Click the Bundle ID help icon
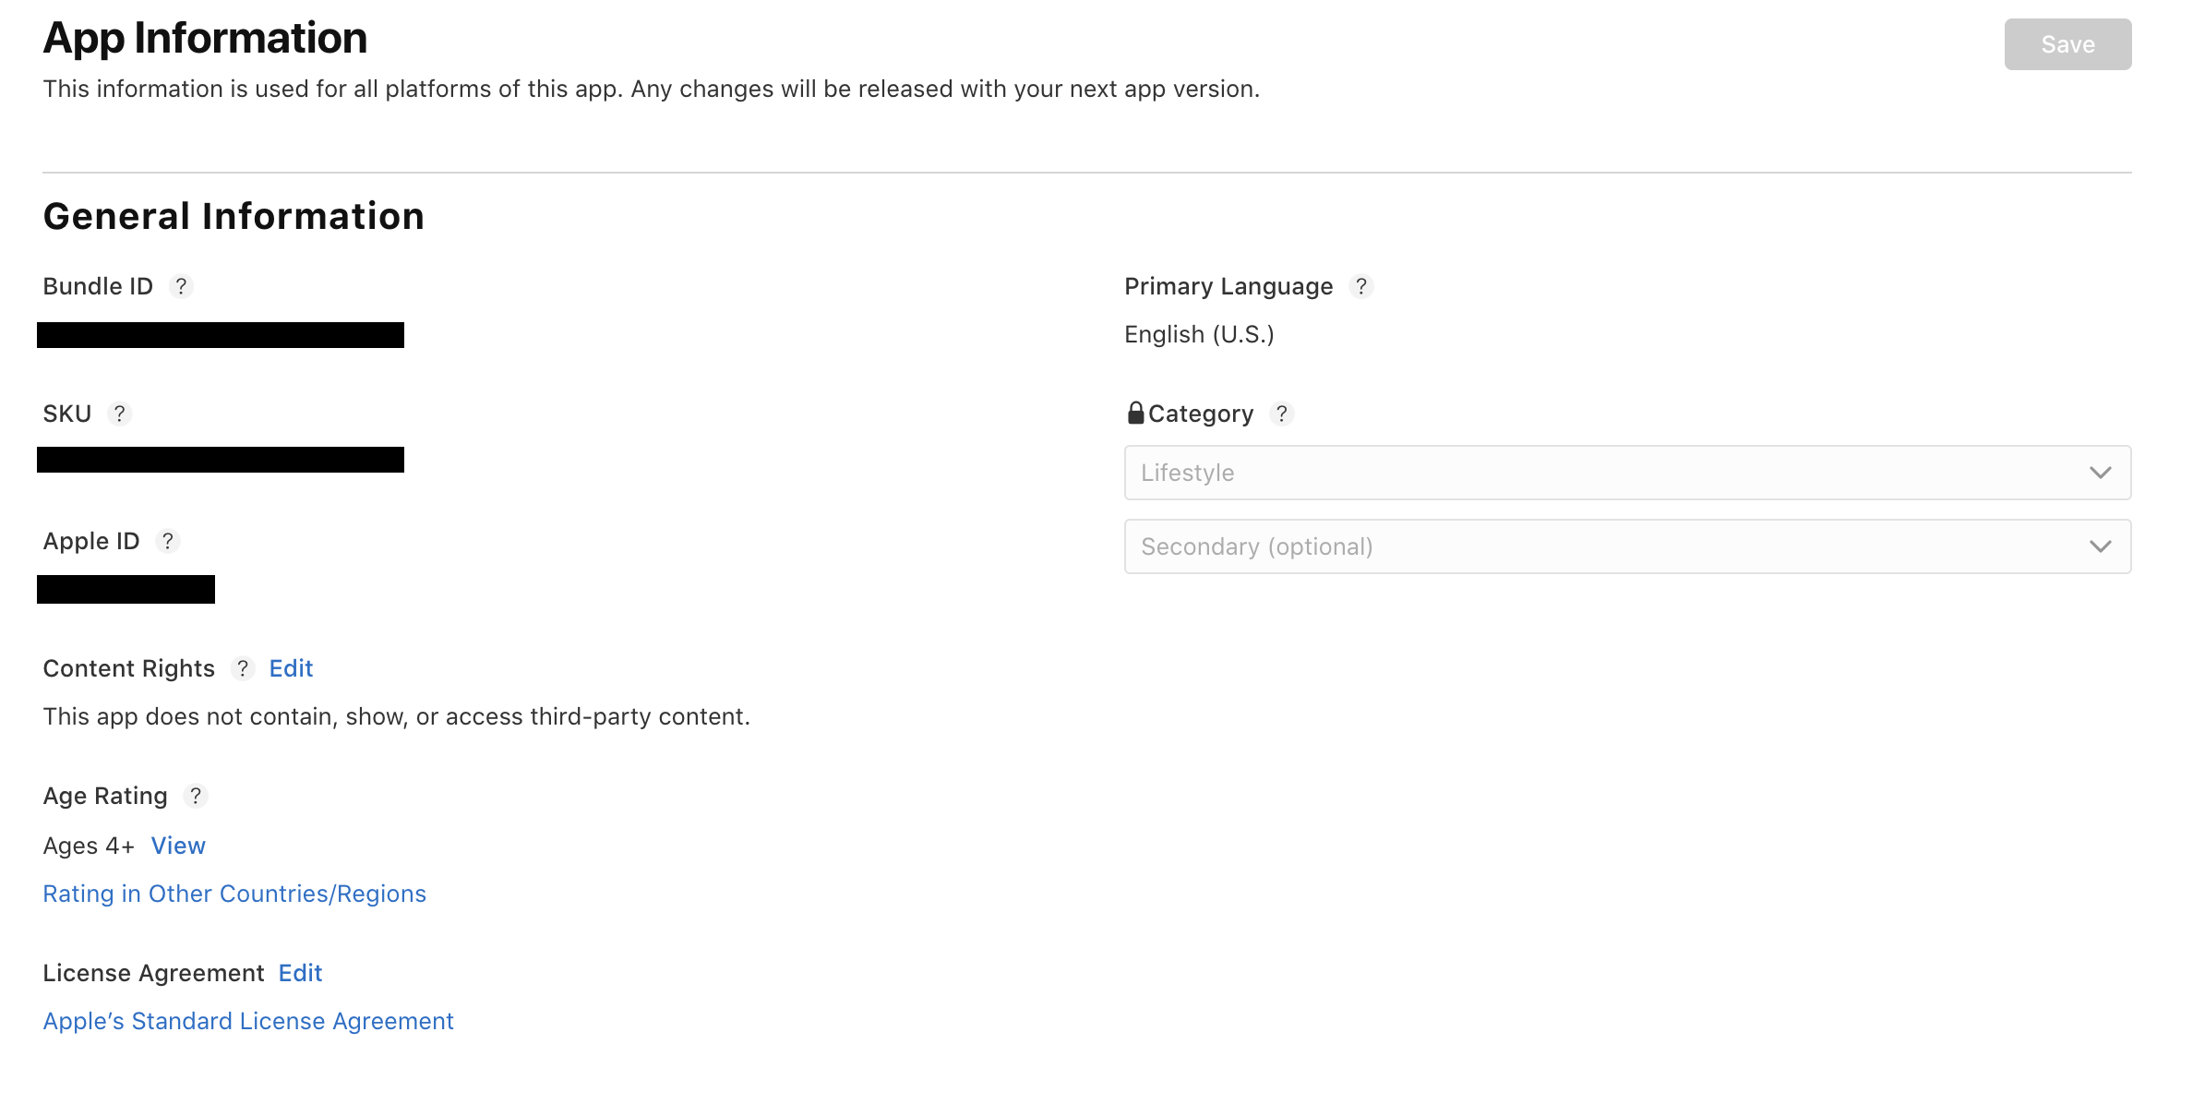 point(181,287)
